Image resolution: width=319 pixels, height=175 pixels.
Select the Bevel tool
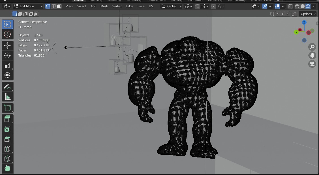pos(8,139)
